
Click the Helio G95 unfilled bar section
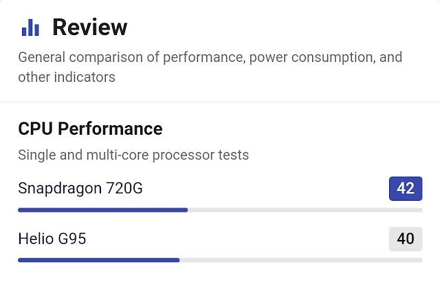pos(301,260)
